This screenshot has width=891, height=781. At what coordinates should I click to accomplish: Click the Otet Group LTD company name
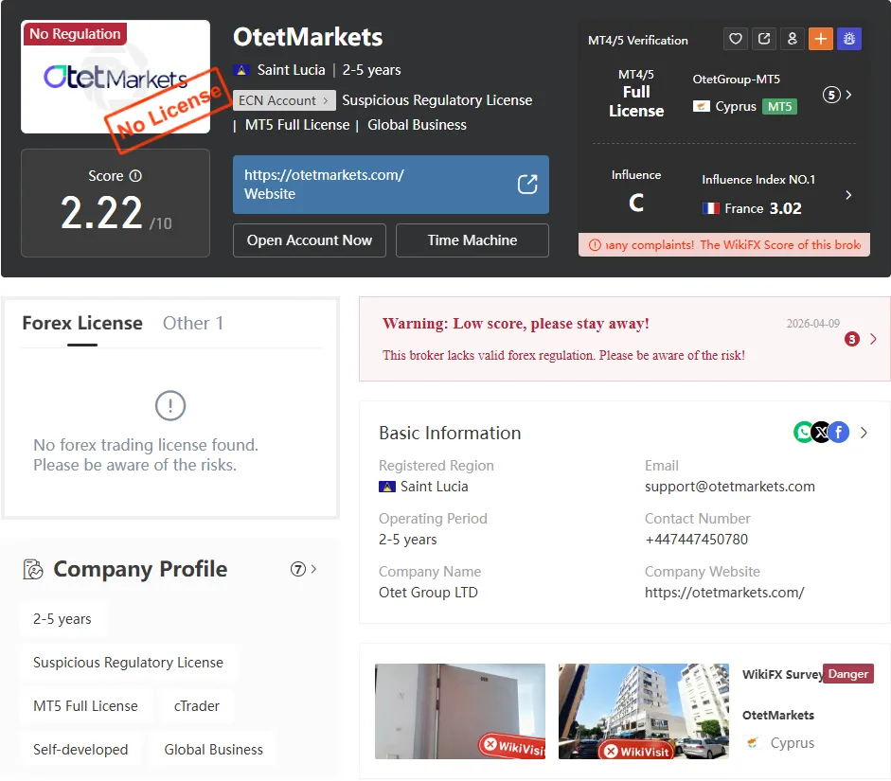click(428, 593)
